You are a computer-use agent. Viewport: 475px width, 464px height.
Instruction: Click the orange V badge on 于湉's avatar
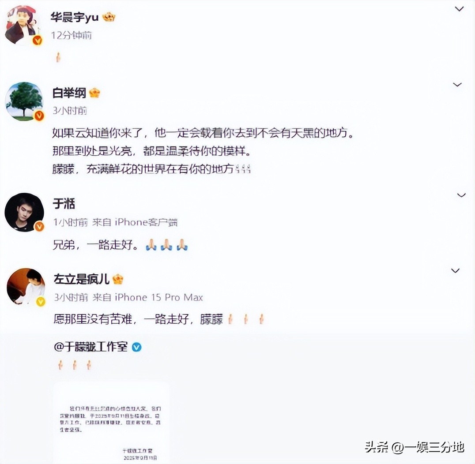point(39,226)
